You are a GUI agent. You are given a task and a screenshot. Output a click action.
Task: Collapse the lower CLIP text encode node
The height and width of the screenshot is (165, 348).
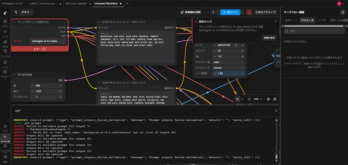click(99, 82)
